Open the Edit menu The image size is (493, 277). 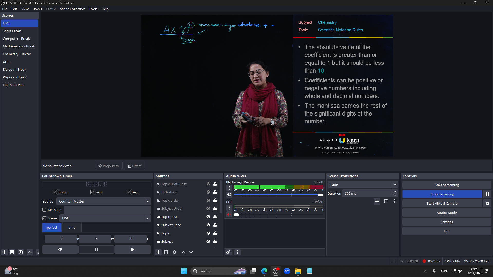[14, 9]
